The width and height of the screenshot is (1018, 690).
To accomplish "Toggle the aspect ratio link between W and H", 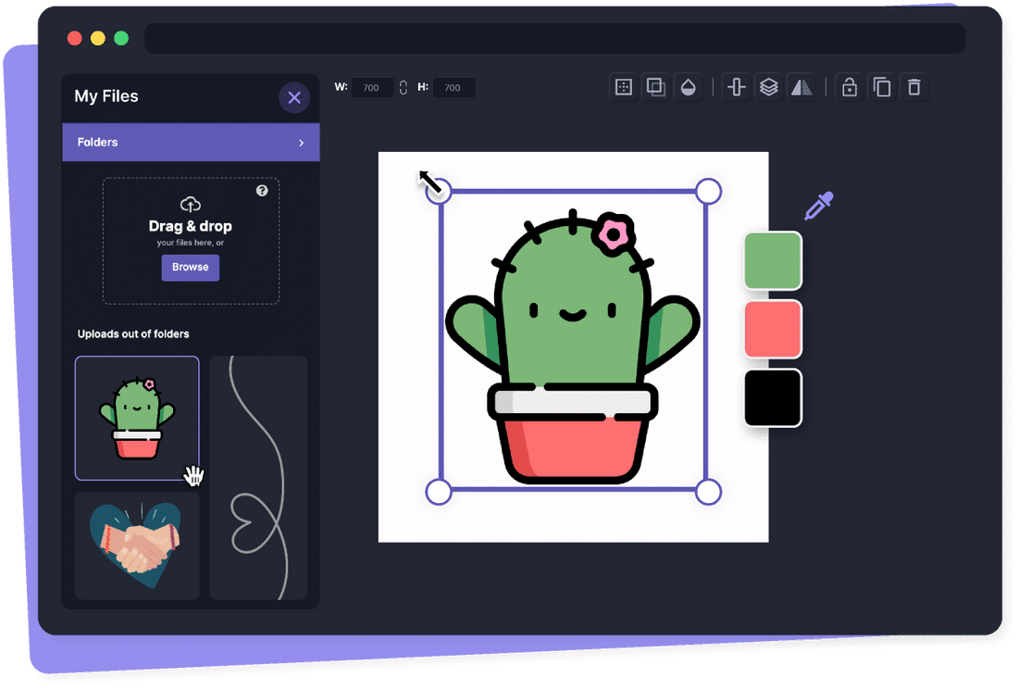I will tap(403, 87).
